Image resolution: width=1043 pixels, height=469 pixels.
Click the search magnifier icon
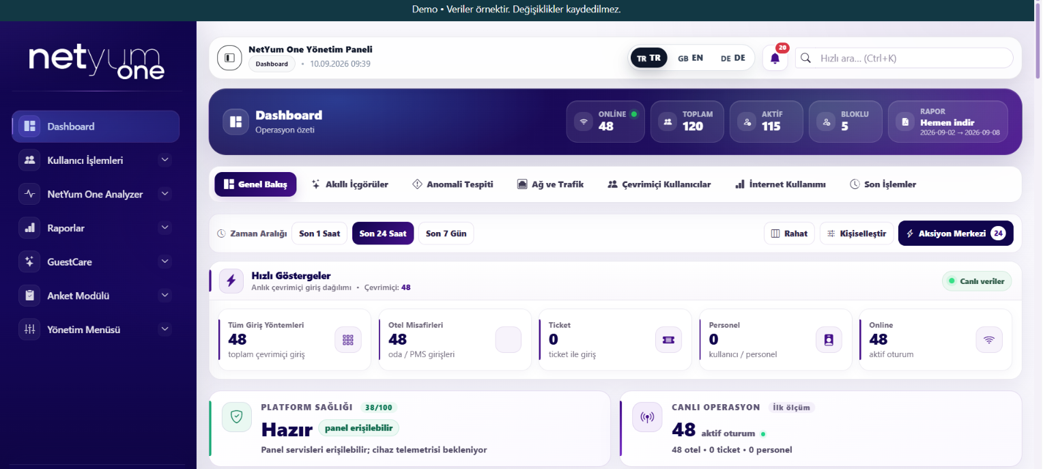pos(806,58)
